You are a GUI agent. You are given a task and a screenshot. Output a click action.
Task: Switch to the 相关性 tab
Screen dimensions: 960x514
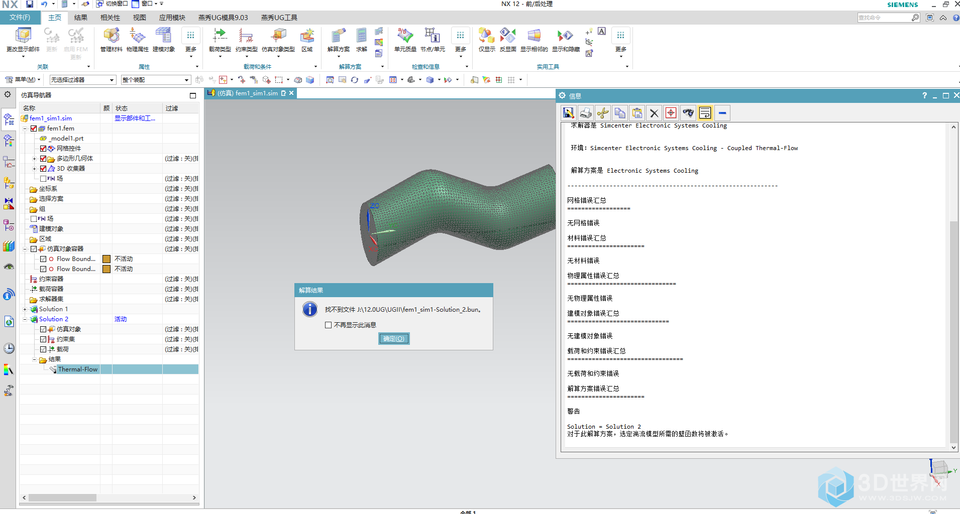(x=110, y=18)
